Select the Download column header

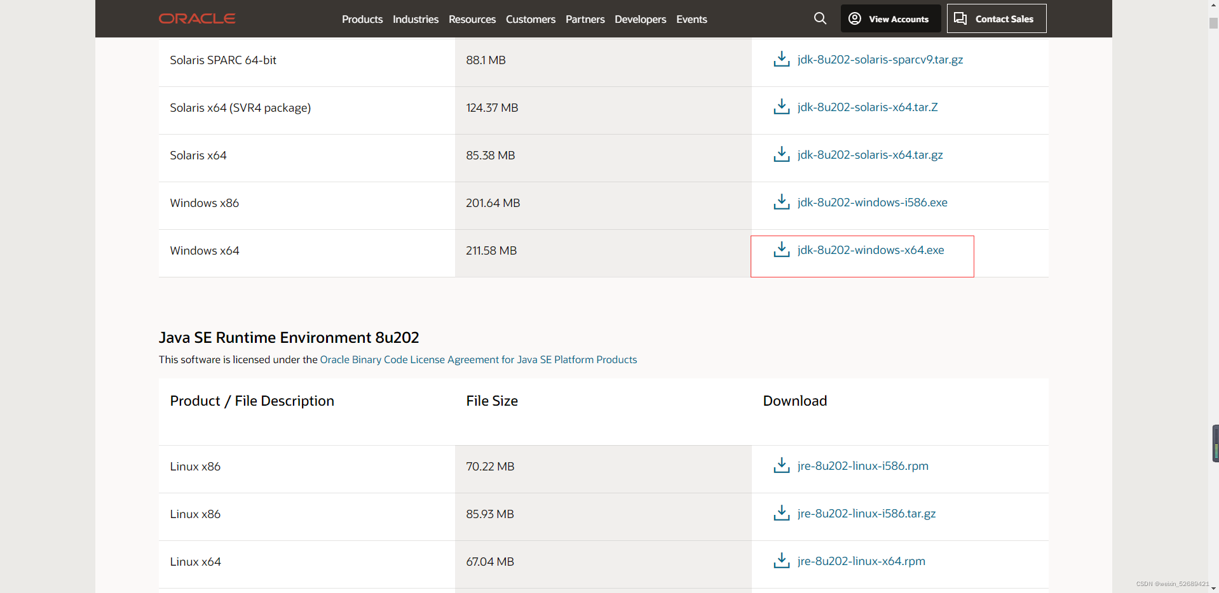795,401
